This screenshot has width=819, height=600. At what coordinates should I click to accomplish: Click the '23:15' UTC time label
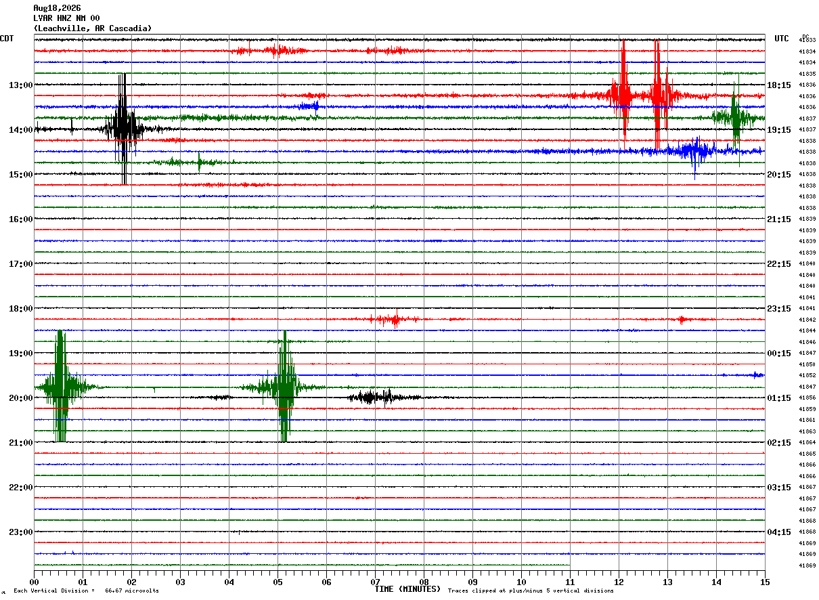[x=779, y=309]
